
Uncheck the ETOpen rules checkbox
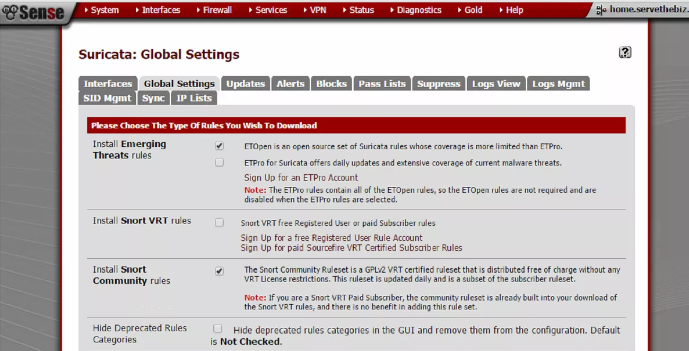tap(219, 146)
